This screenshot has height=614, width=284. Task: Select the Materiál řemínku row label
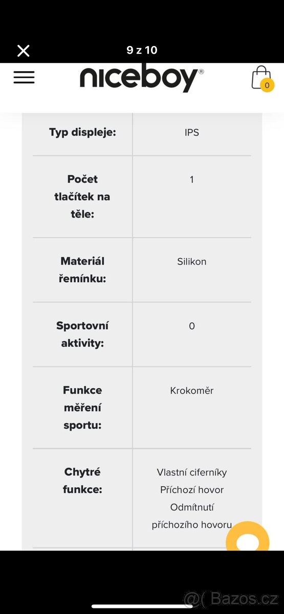click(82, 270)
